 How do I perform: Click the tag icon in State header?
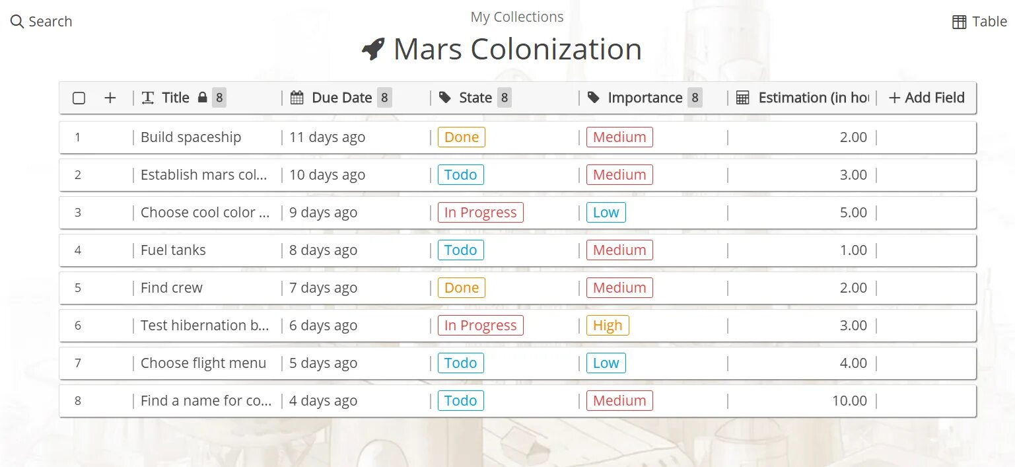coord(445,98)
